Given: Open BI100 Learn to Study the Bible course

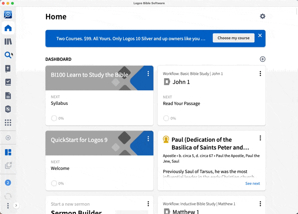Looking at the screenshot, I should click(89, 75).
